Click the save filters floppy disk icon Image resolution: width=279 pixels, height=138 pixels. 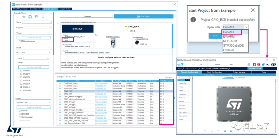(30, 17)
